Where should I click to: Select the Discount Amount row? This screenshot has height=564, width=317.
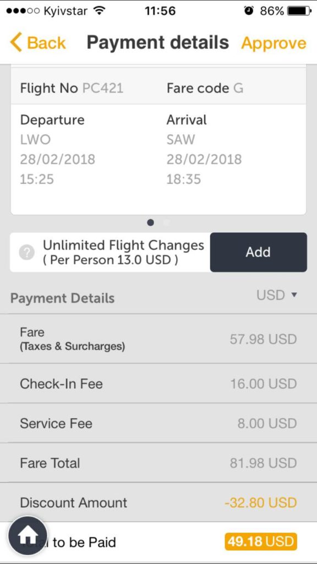158,502
